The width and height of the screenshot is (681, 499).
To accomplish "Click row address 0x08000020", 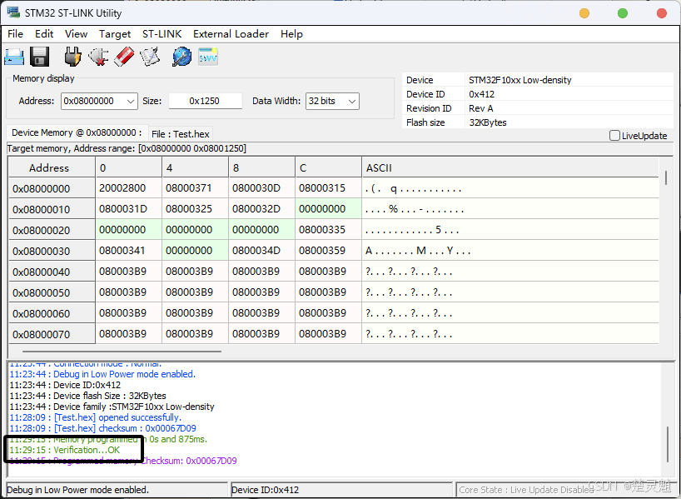I will (x=52, y=230).
